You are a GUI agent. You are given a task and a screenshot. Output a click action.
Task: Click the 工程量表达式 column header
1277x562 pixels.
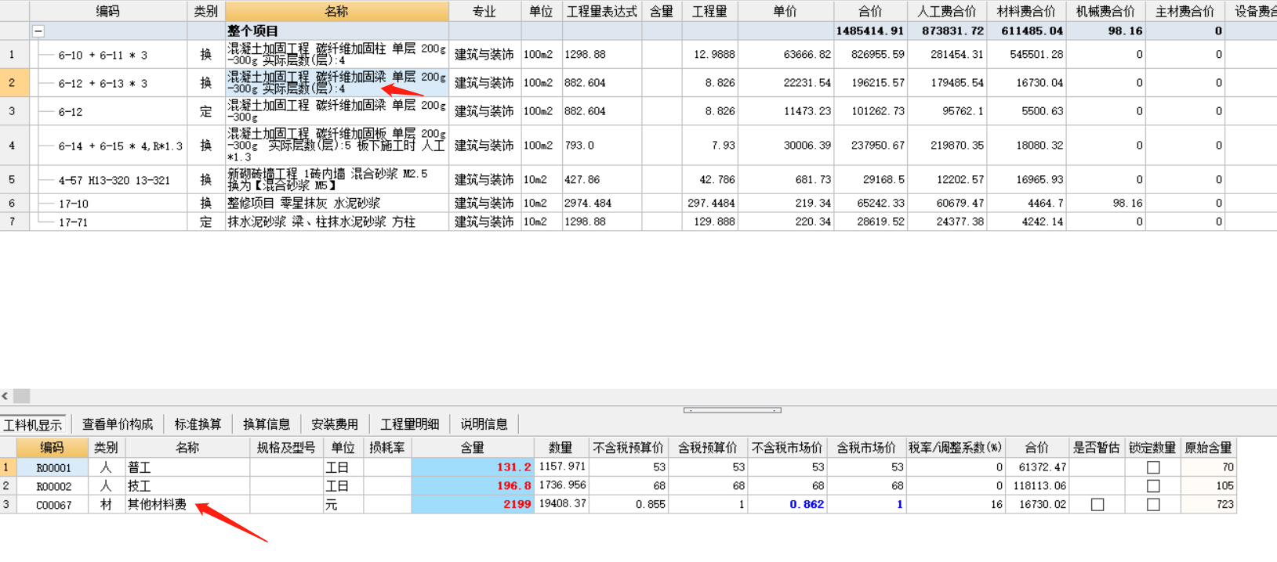[x=601, y=11]
